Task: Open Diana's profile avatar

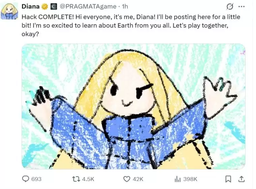Action: click(9, 11)
